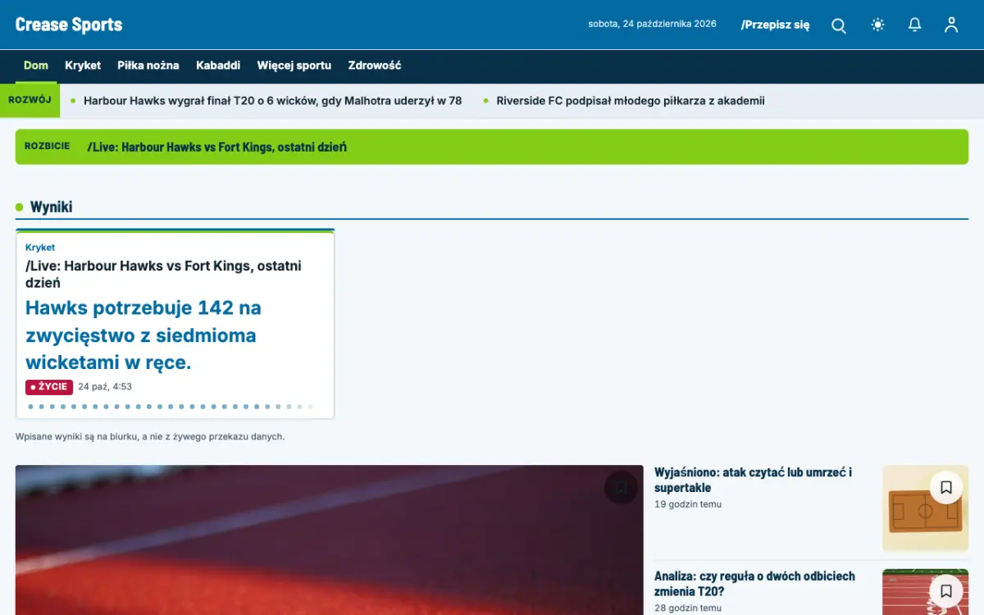Viewport: 984px width, 615px height.
Task: Open the Kryket navigation tab
Action: coord(83,66)
